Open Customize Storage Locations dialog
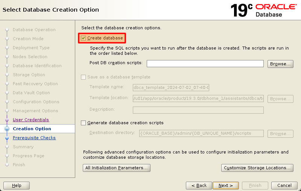Image resolution: width=301 pixels, height=191 pixels. pyautogui.click(x=257, y=168)
